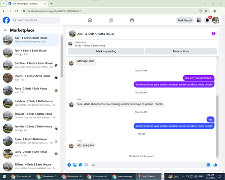Switch to the (7) Facebook taskbar window
This screenshot has width=225, height=180.
(x=47, y=176)
